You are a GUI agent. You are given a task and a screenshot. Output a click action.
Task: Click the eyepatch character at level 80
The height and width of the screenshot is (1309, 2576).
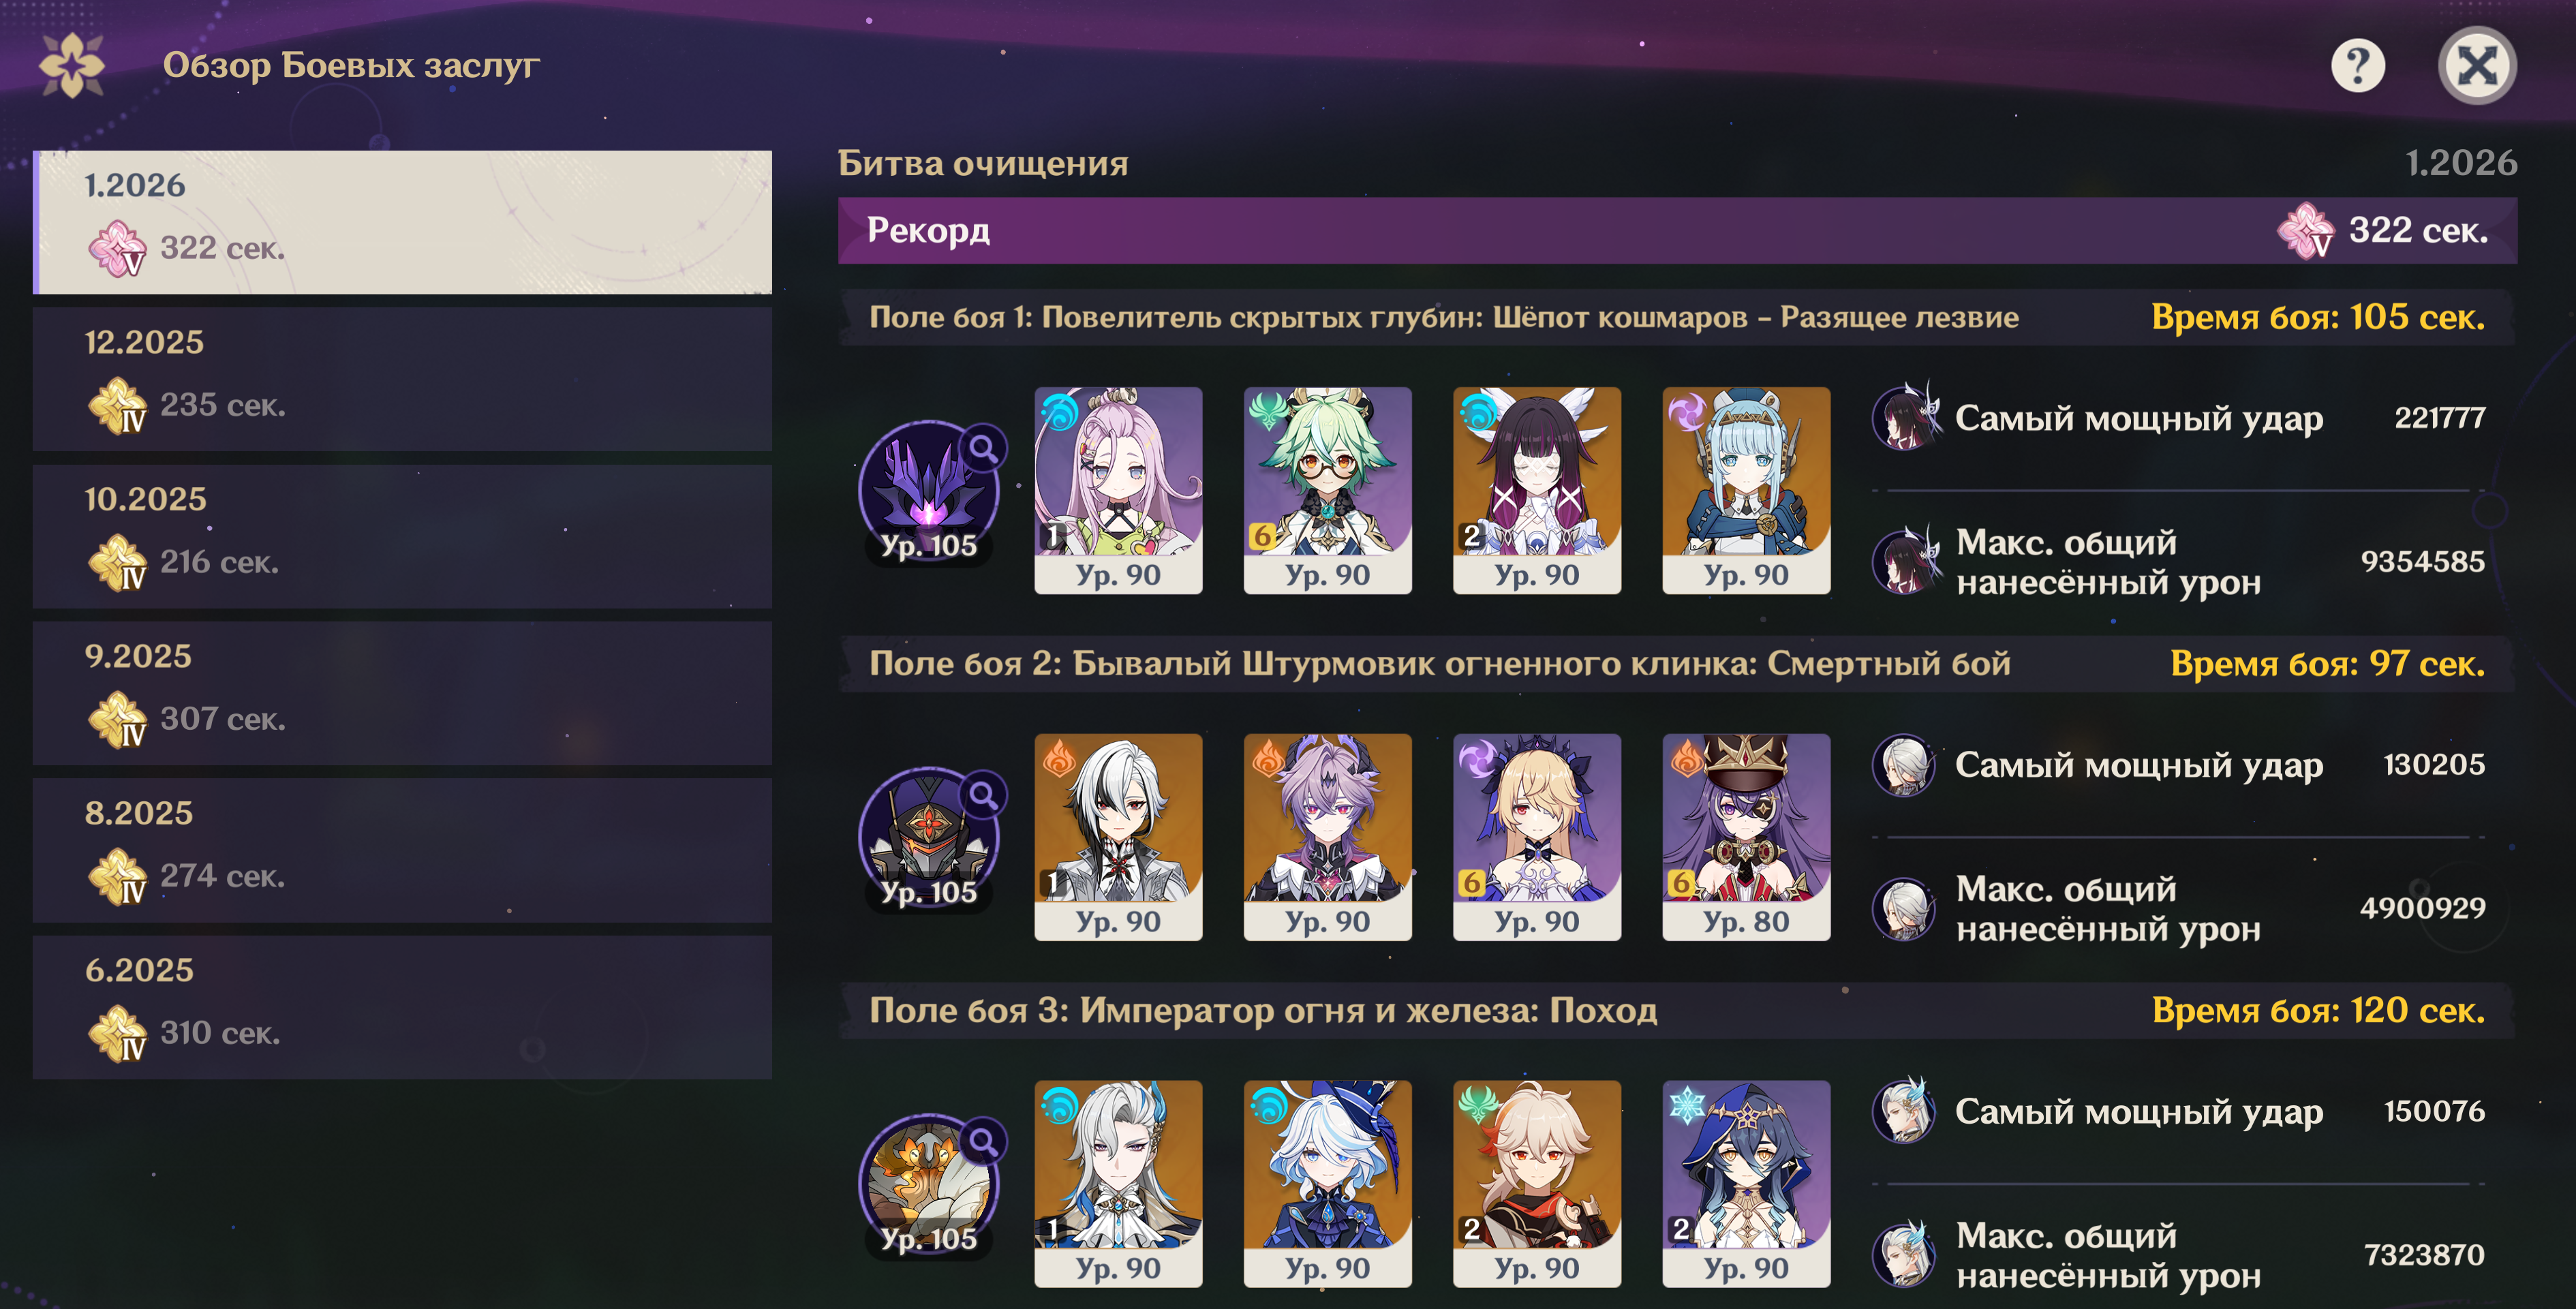(1746, 837)
